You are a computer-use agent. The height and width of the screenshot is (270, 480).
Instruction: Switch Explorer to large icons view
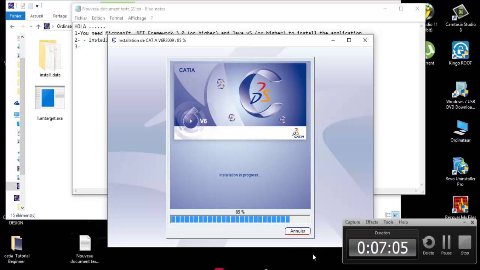tap(395, 215)
